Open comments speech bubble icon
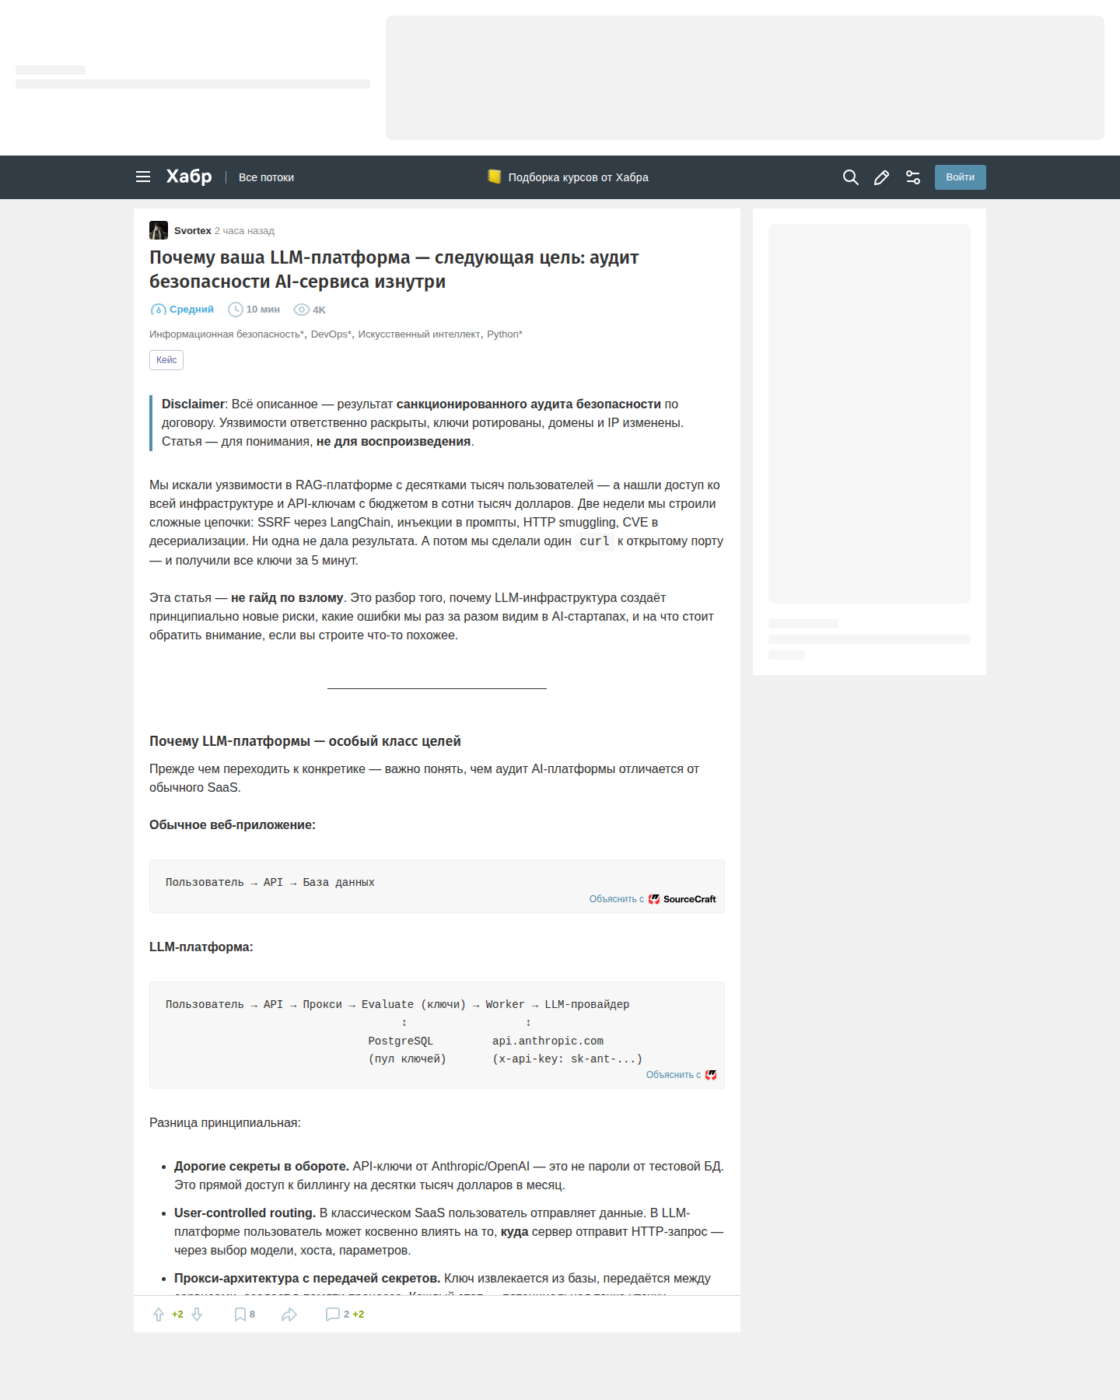 (332, 1314)
